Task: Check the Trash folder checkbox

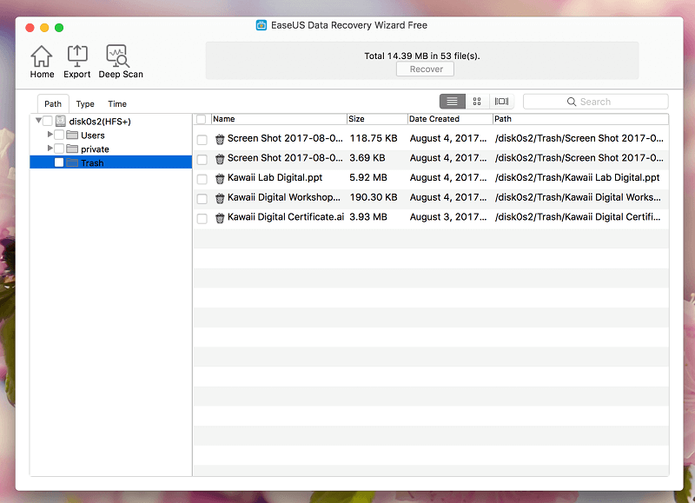Action: pyautogui.click(x=59, y=162)
